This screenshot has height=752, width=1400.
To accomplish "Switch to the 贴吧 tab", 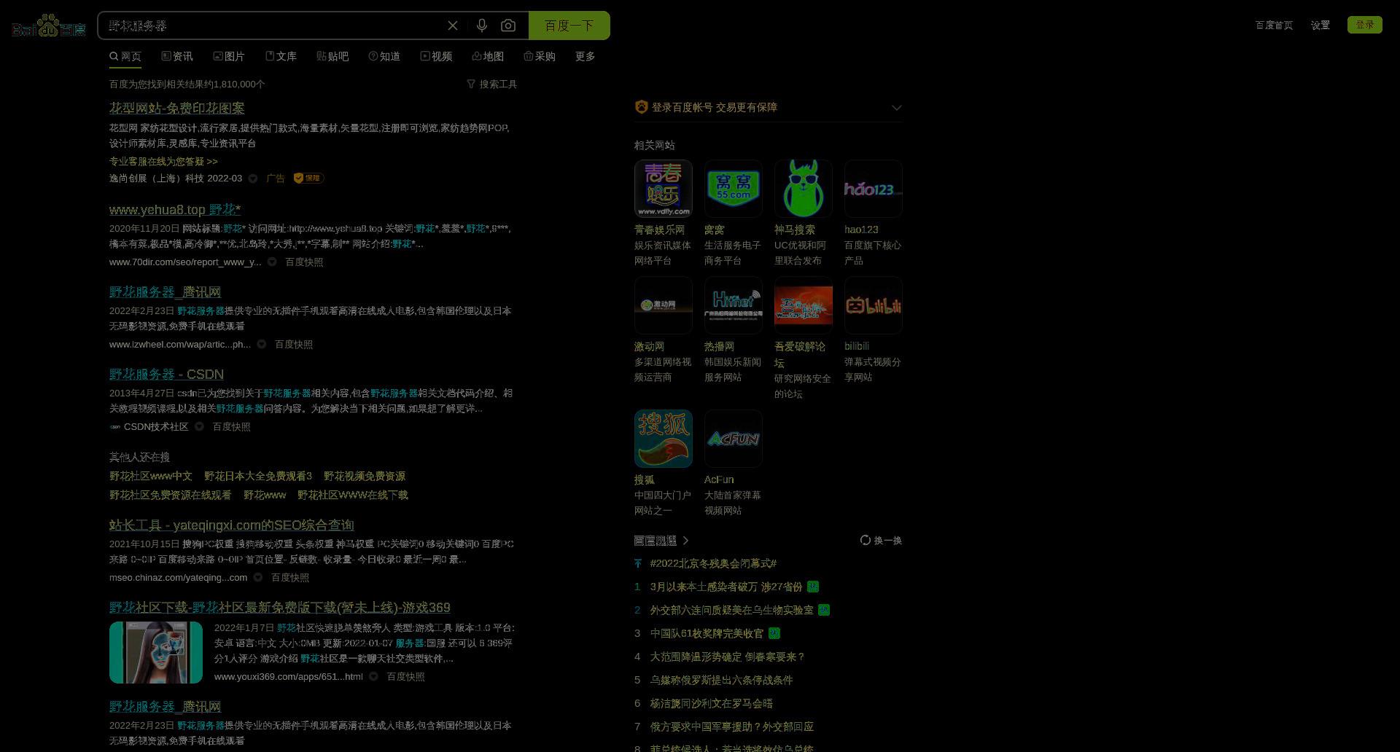I will tap(332, 56).
